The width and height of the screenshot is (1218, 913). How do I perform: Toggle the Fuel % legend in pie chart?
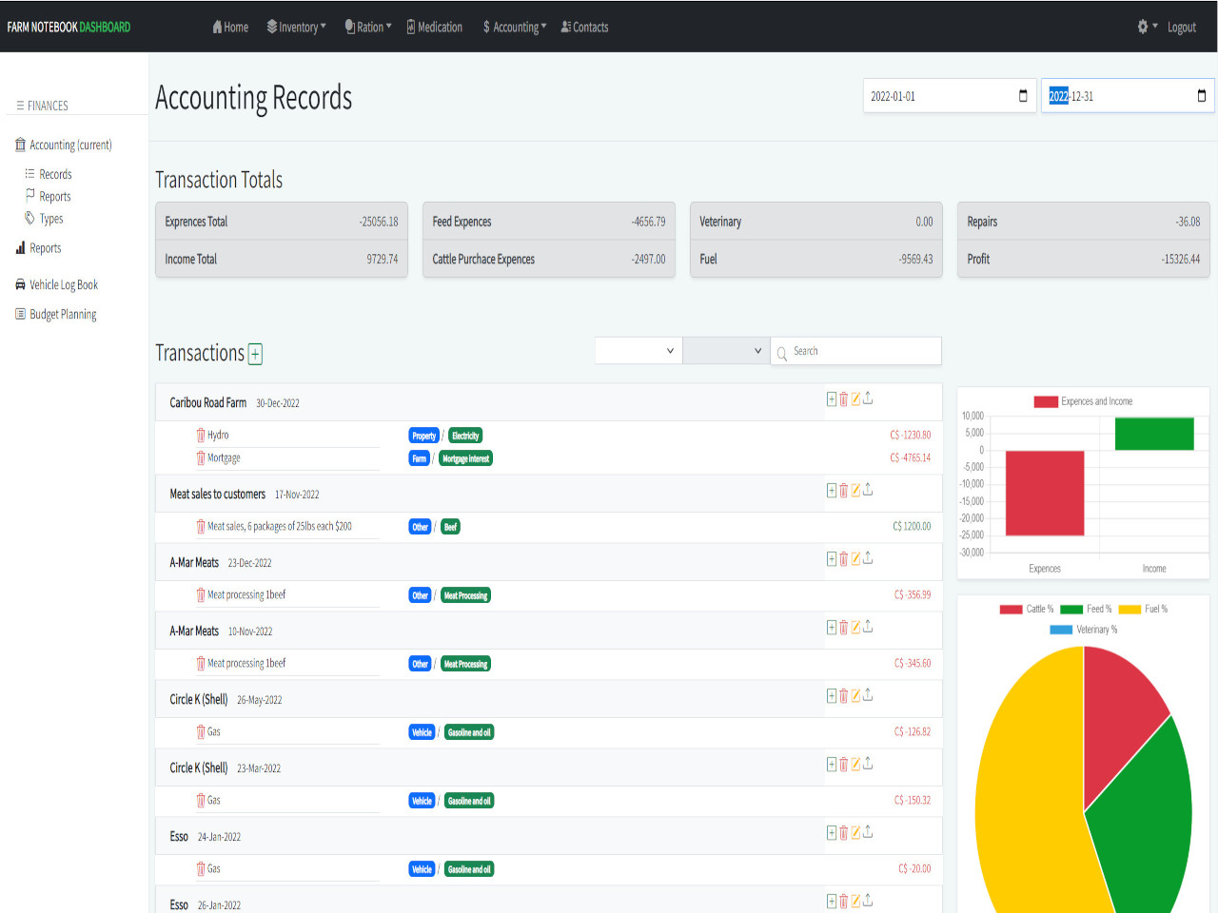1143,609
